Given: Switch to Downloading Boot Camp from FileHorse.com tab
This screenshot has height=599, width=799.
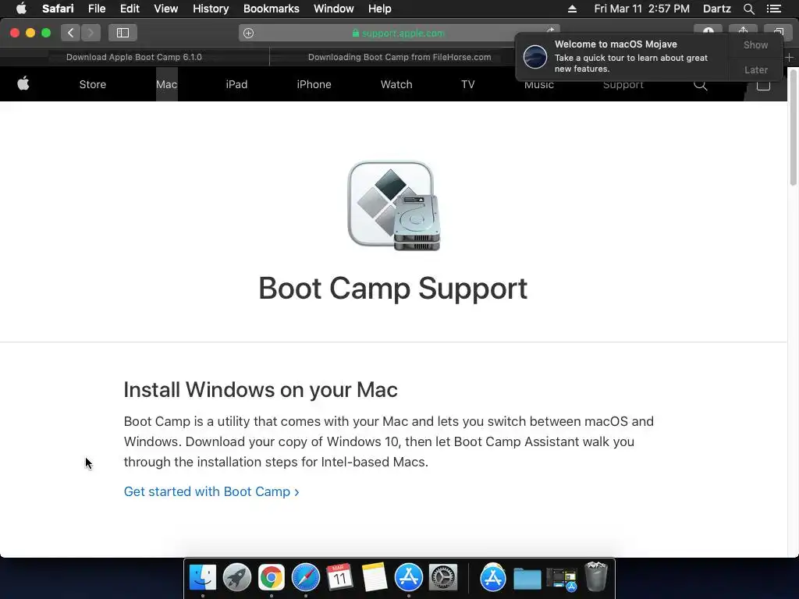Looking at the screenshot, I should (399, 57).
